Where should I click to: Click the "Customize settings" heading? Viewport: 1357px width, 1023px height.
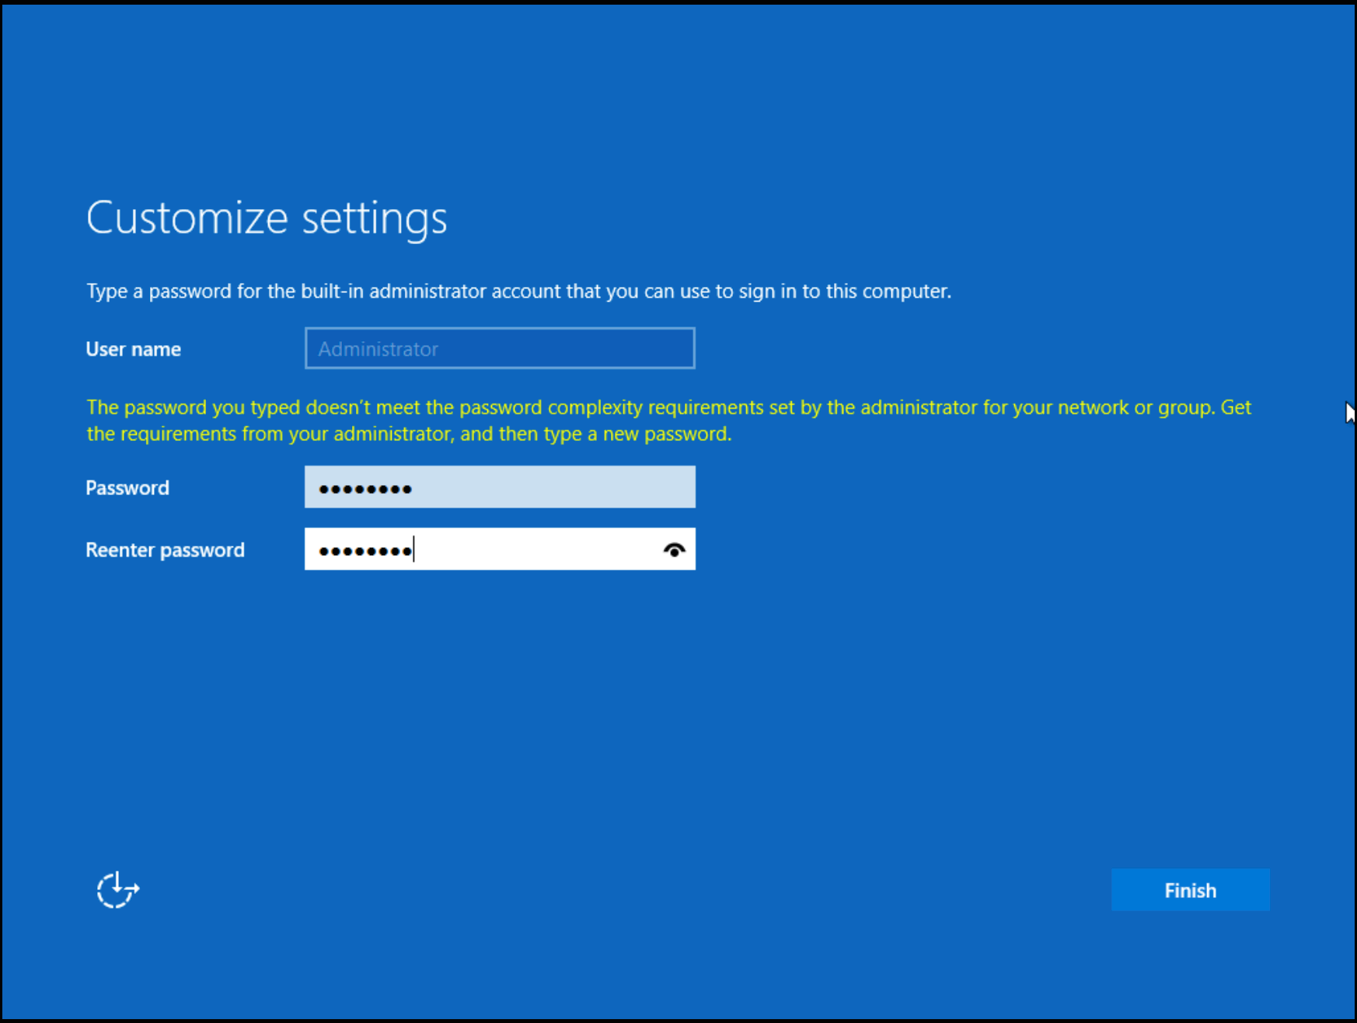(267, 218)
